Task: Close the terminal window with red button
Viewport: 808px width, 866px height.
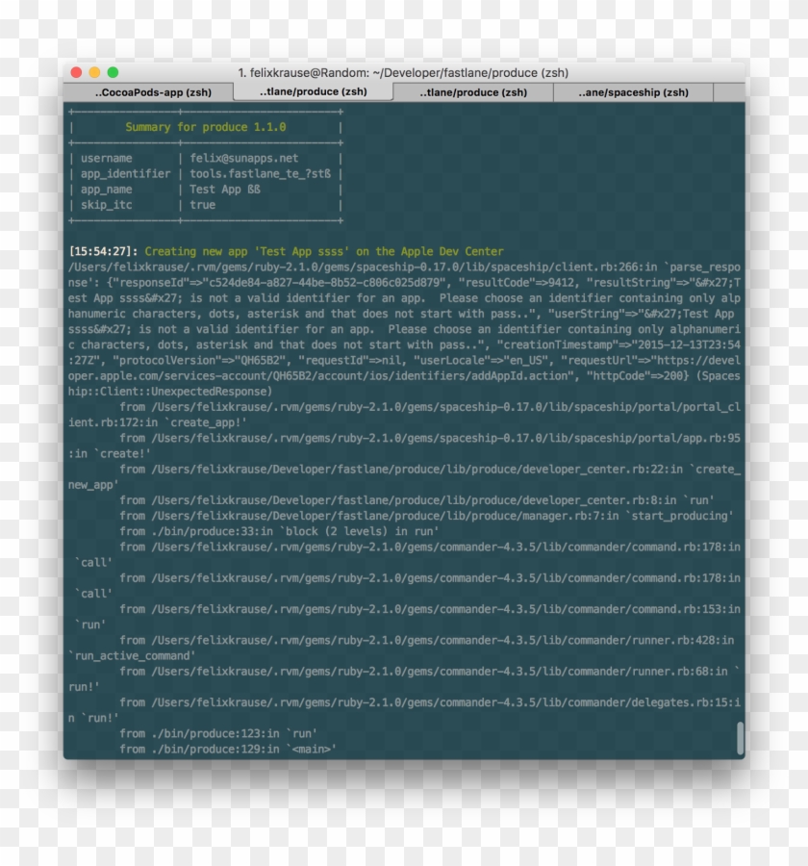Action: point(75,72)
